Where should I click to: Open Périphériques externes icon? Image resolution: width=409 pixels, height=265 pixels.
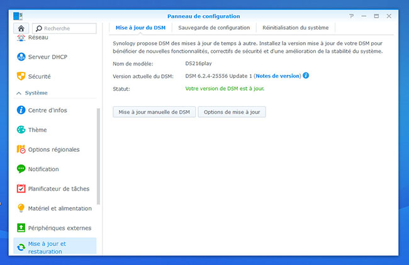point(21,228)
